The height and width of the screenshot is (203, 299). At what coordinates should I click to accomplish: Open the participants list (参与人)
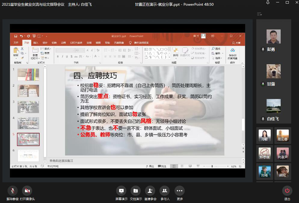pos(165,191)
